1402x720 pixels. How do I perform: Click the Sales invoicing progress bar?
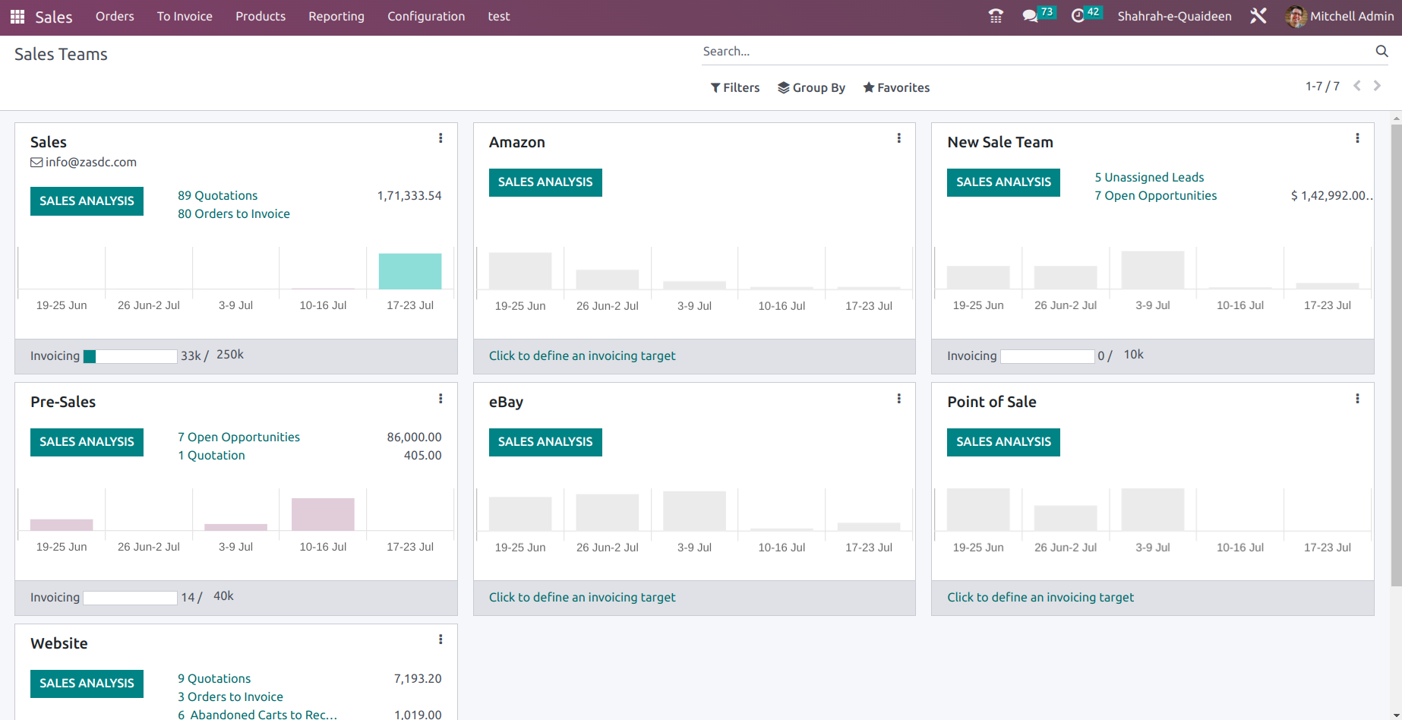(x=130, y=356)
